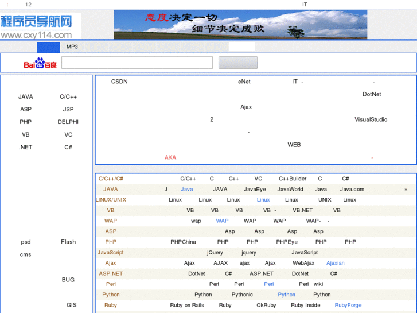417x313 pixels.
Task: Open the JavaWorld link
Action: pyautogui.click(x=290, y=189)
